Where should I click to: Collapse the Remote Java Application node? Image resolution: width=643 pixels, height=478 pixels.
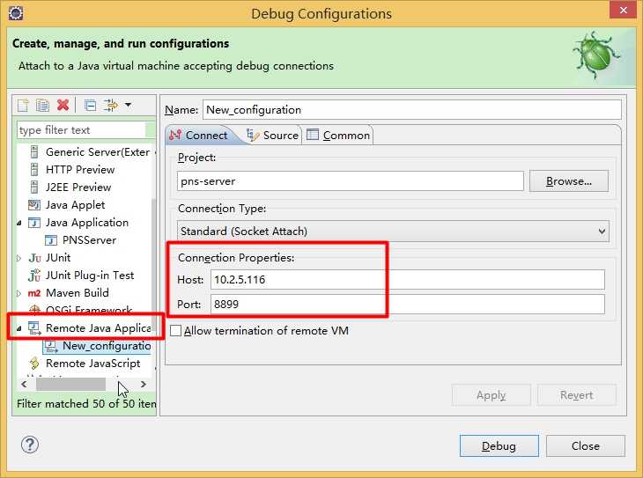18,328
